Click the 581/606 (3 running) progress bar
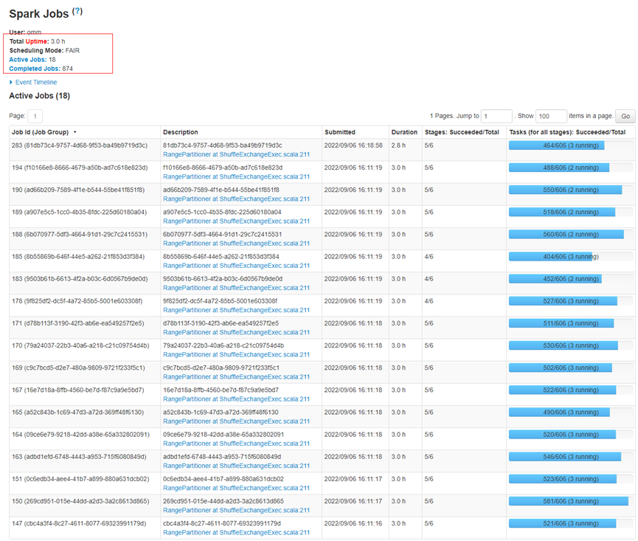 [x=570, y=501]
